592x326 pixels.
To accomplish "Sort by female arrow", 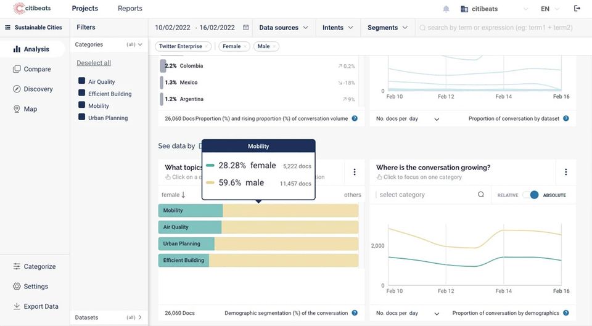I will pyautogui.click(x=184, y=195).
